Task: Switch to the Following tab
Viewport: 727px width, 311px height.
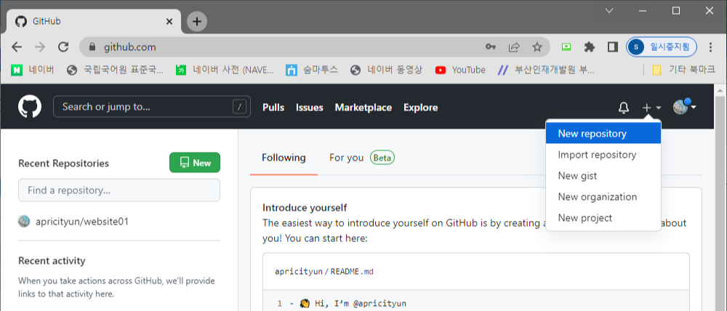Action: (x=284, y=158)
